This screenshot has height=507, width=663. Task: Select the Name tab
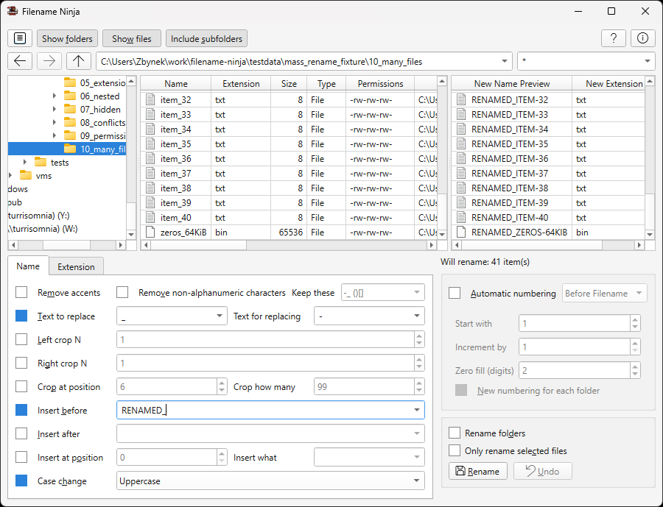click(x=28, y=266)
